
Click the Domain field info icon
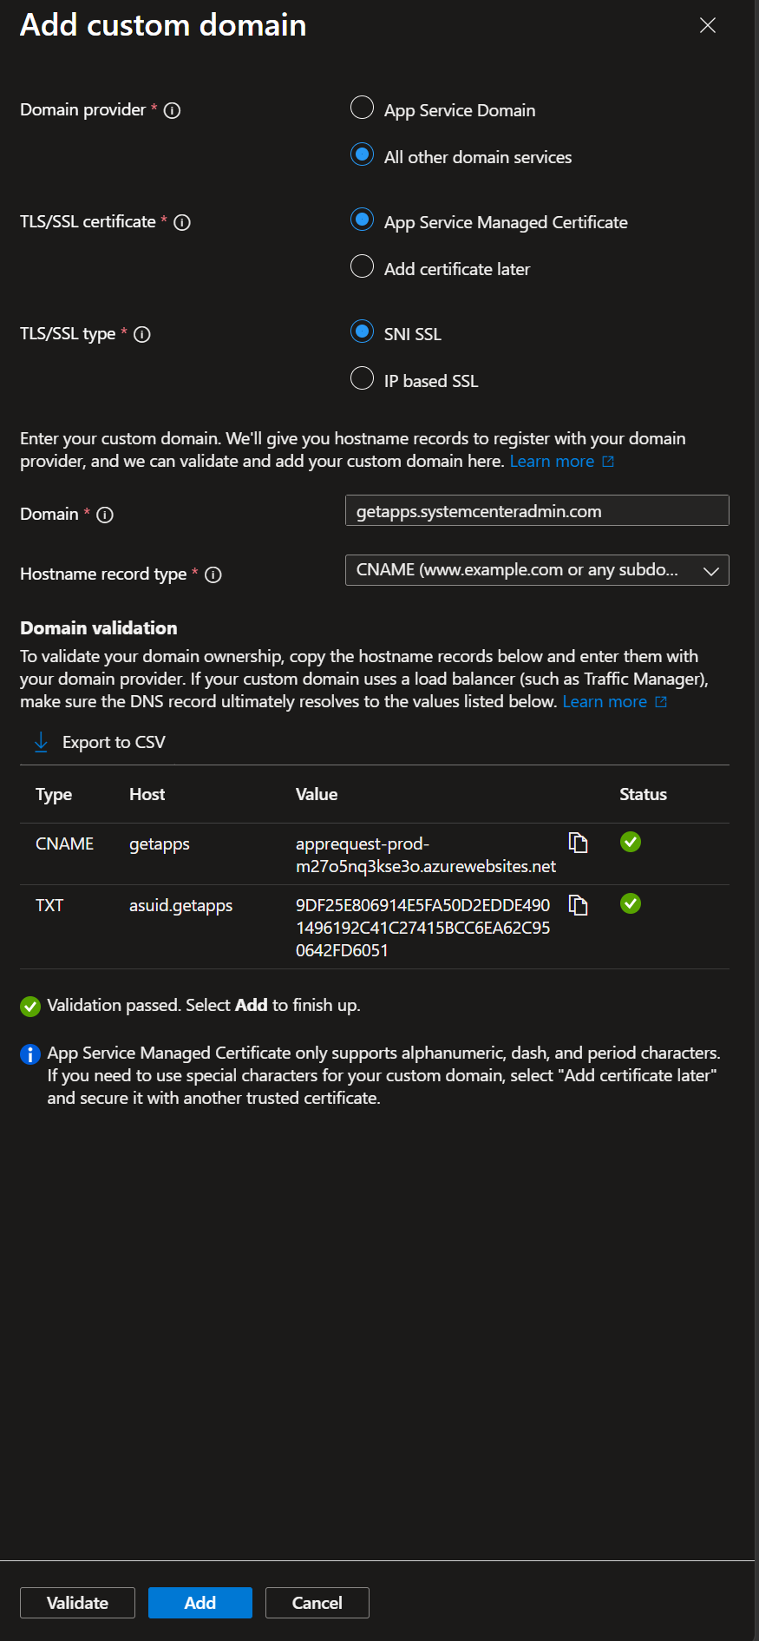pos(105,515)
